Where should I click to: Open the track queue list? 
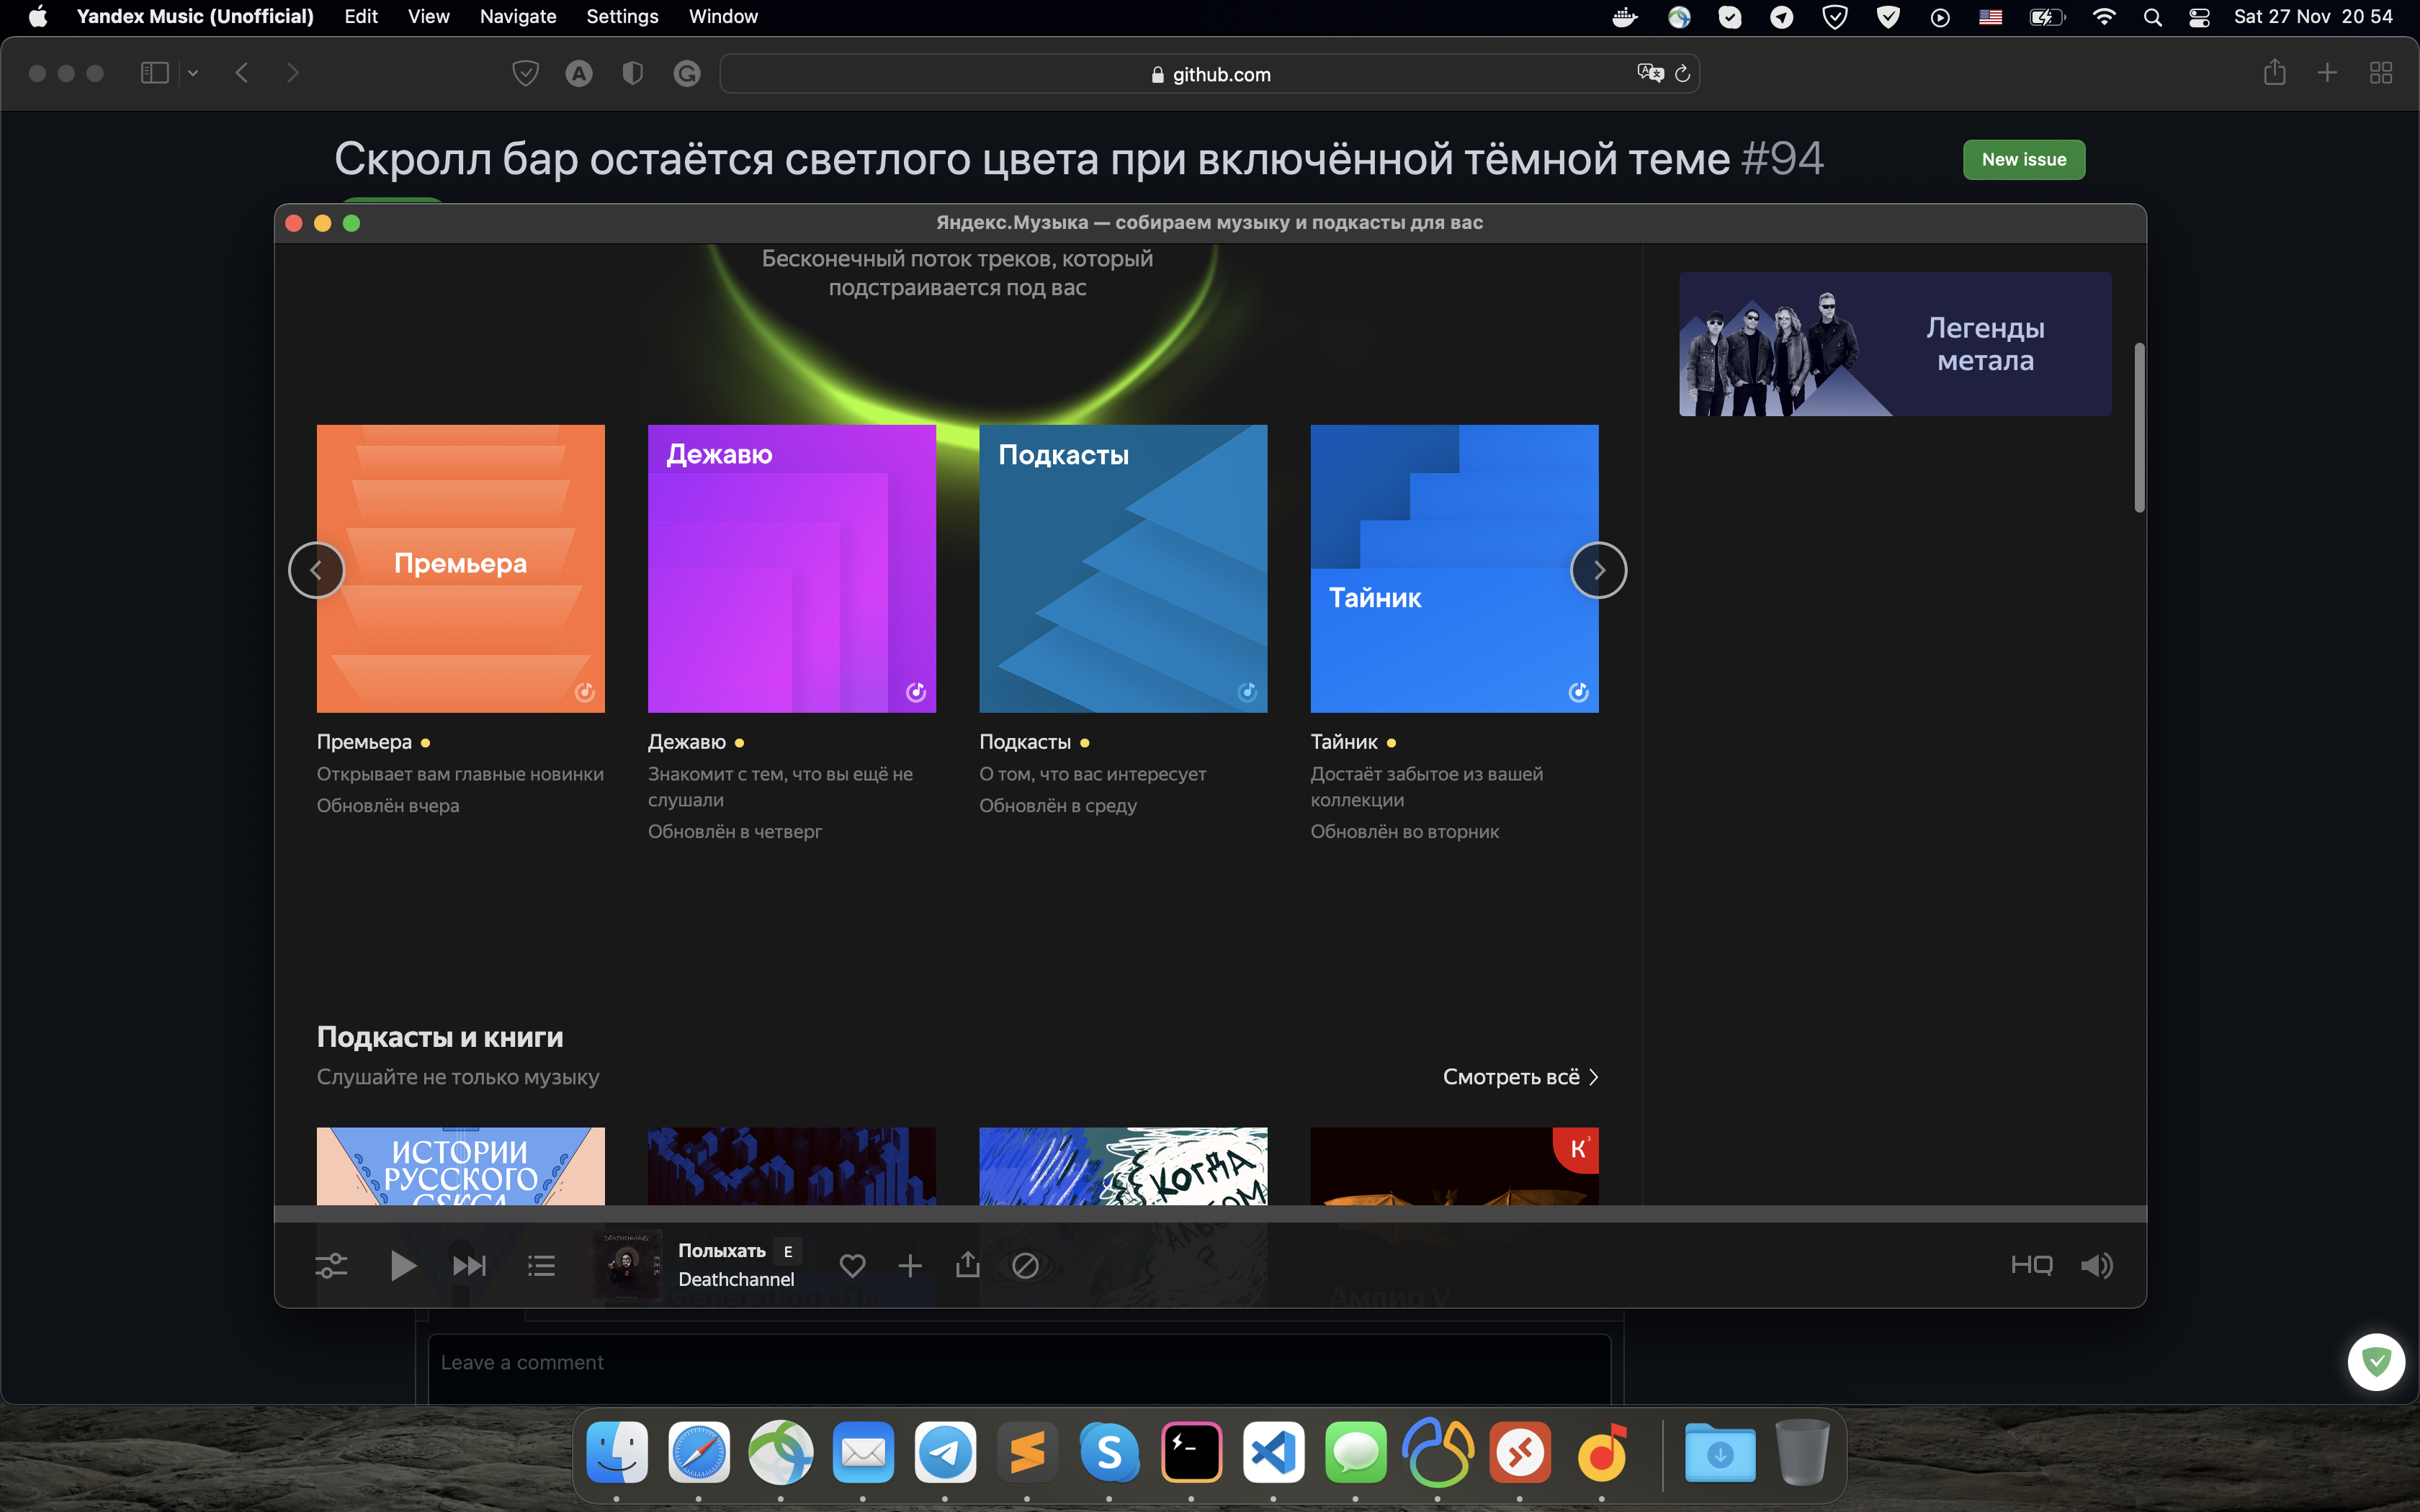[x=540, y=1265]
